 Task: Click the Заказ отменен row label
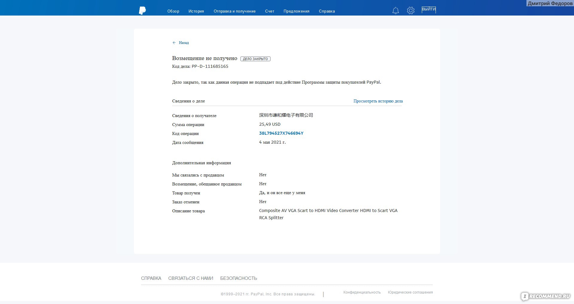[186, 202]
